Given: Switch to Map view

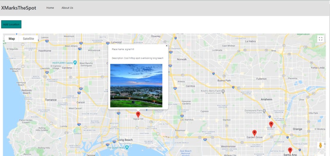Looking at the screenshot, I should pyautogui.click(x=12, y=39).
